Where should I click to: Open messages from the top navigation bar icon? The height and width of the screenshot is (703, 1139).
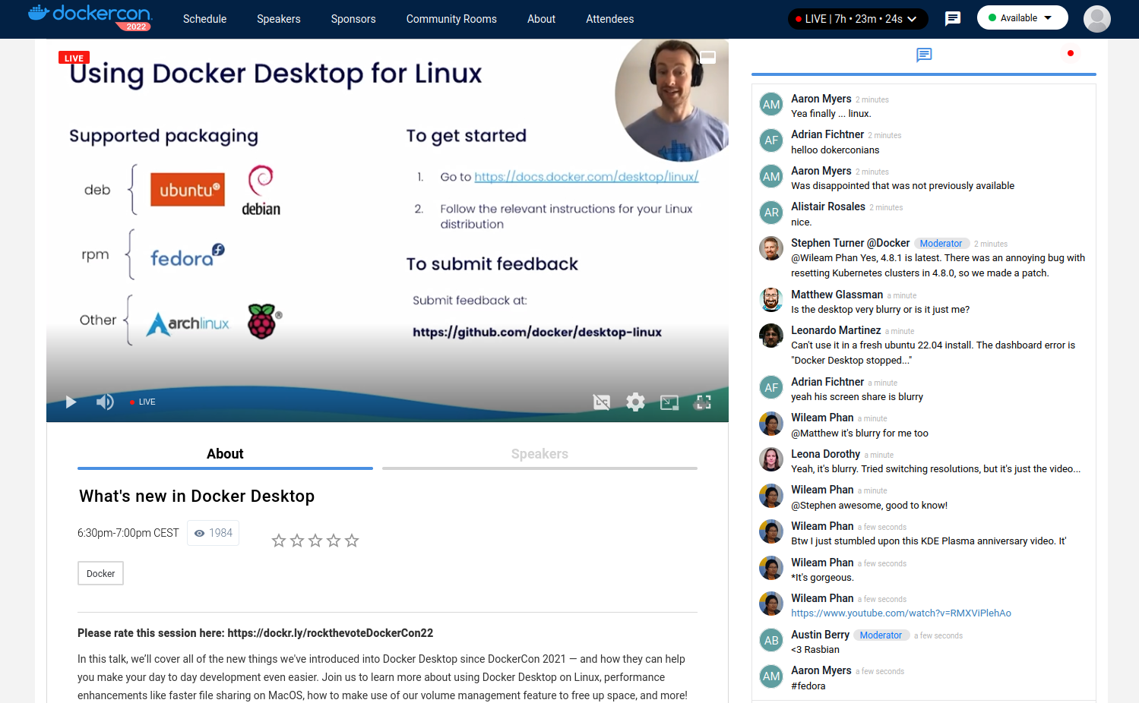[x=952, y=18]
